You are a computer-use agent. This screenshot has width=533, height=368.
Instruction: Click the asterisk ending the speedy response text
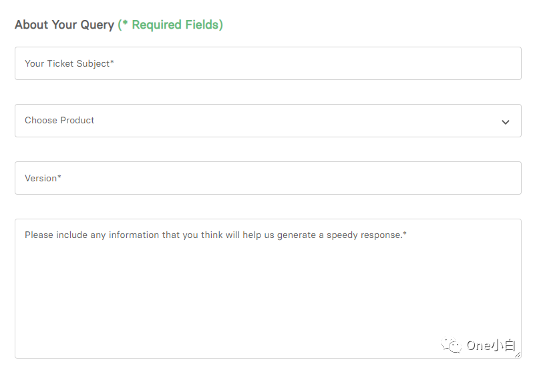tap(405, 234)
